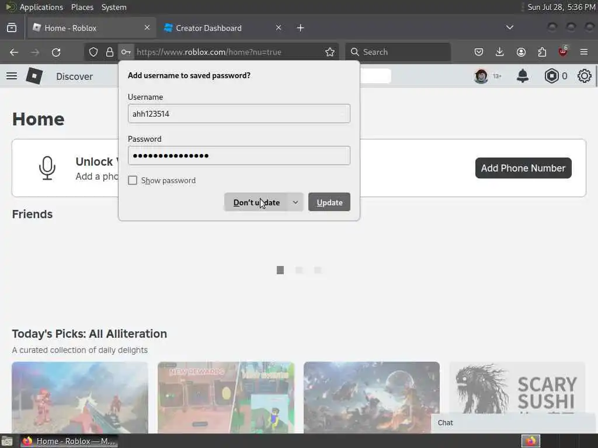
Task: Open the Places menu
Action: [x=82, y=7]
